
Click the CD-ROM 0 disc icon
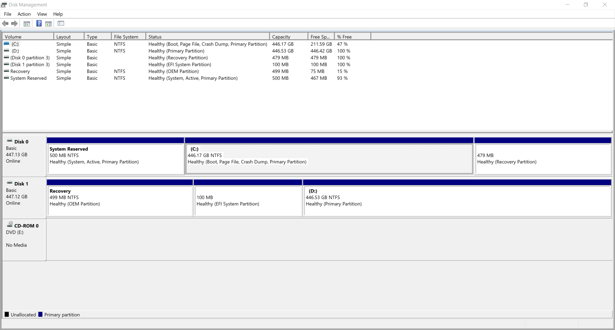point(10,224)
